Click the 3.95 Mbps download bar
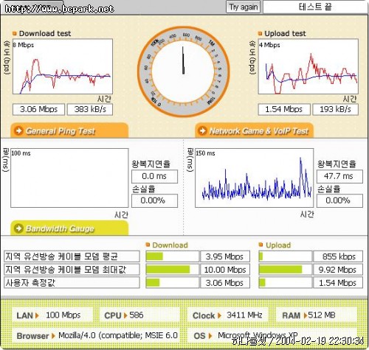The height and width of the screenshot is (350, 369). [172, 256]
